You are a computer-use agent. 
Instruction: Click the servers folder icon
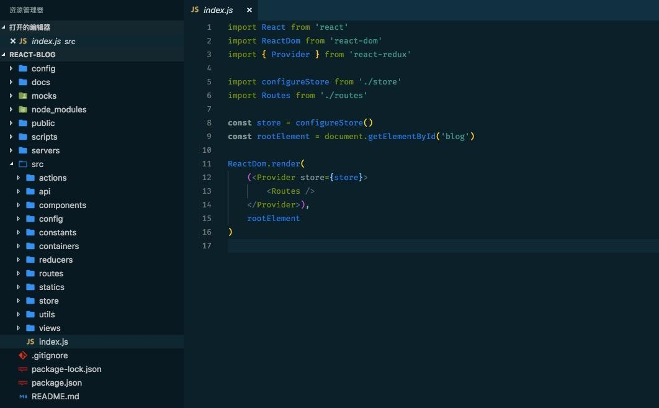click(23, 150)
